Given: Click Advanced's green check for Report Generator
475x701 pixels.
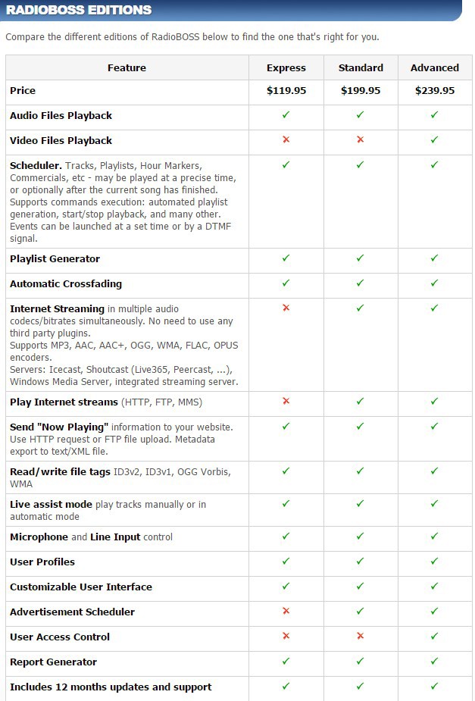Looking at the screenshot, I should point(434,661).
